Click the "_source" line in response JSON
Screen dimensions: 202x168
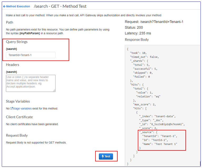[x=148, y=132]
